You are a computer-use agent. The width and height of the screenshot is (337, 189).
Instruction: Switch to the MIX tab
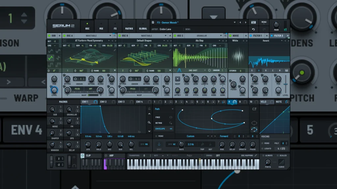point(101,26)
